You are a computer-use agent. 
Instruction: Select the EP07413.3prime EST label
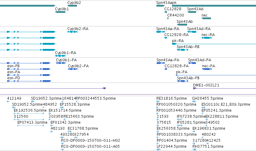[32, 122]
